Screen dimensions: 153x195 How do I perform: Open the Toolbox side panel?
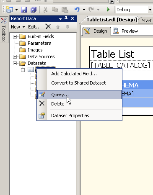coord(4,30)
